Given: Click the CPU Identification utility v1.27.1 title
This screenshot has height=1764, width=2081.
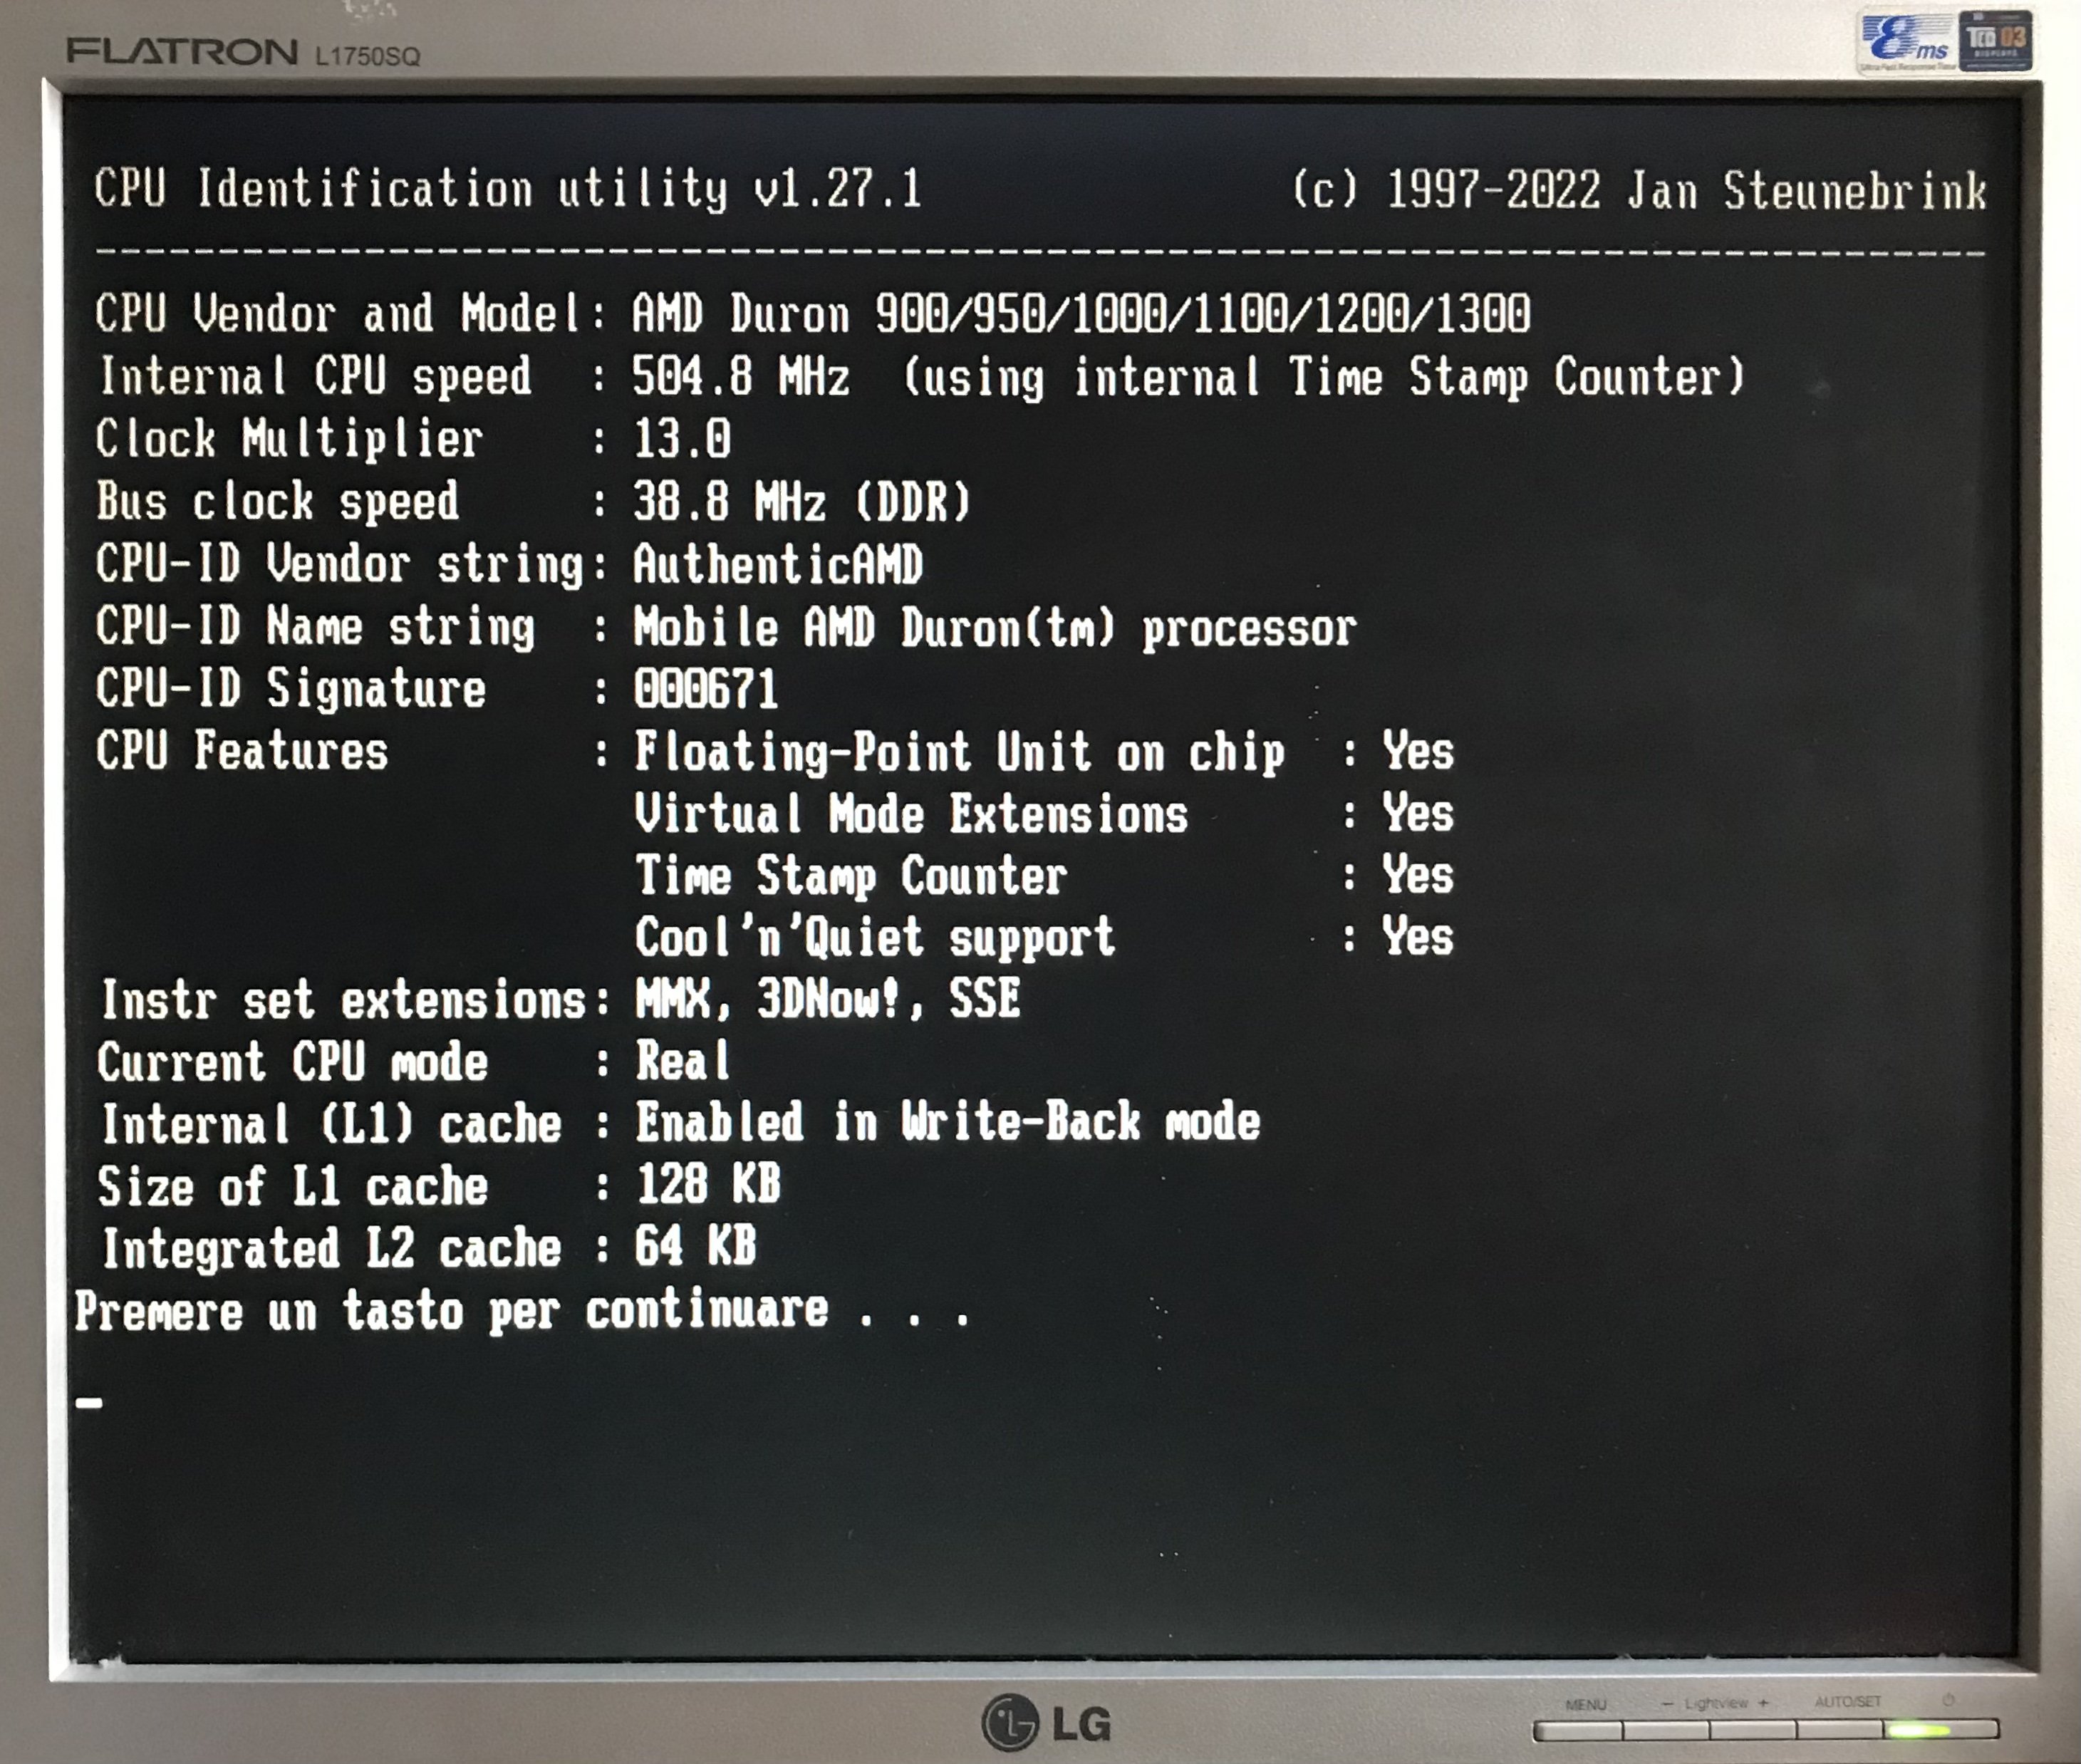Looking at the screenshot, I should point(508,189).
